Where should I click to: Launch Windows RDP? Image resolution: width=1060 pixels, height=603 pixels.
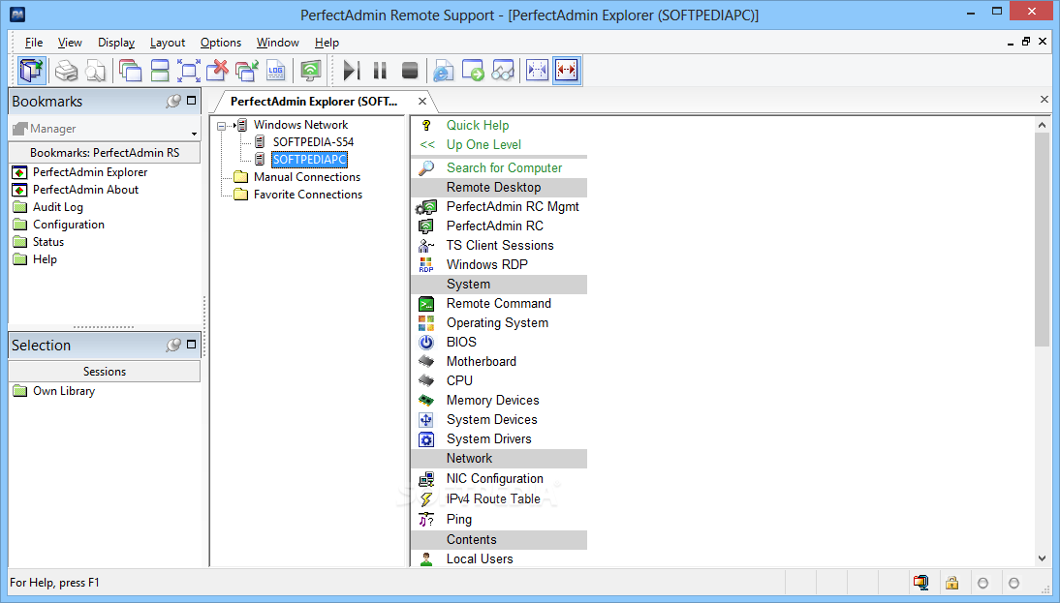[486, 264]
